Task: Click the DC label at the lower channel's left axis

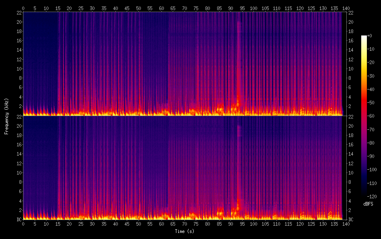Action: [18, 220]
